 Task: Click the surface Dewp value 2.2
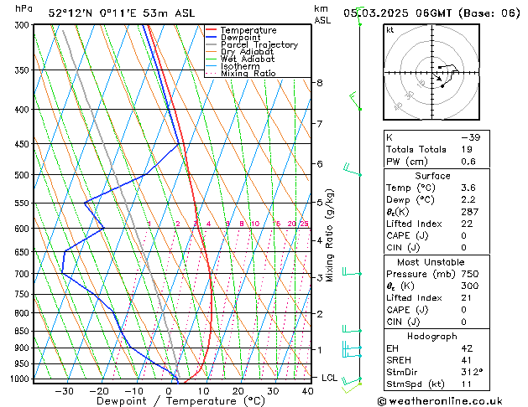pyautogui.click(x=468, y=200)
